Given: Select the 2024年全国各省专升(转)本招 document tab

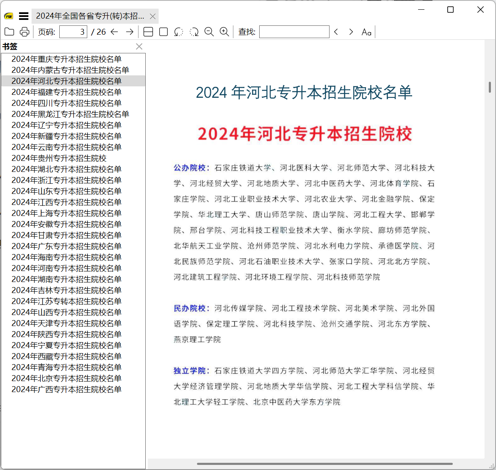Looking at the screenshot, I should [x=89, y=16].
